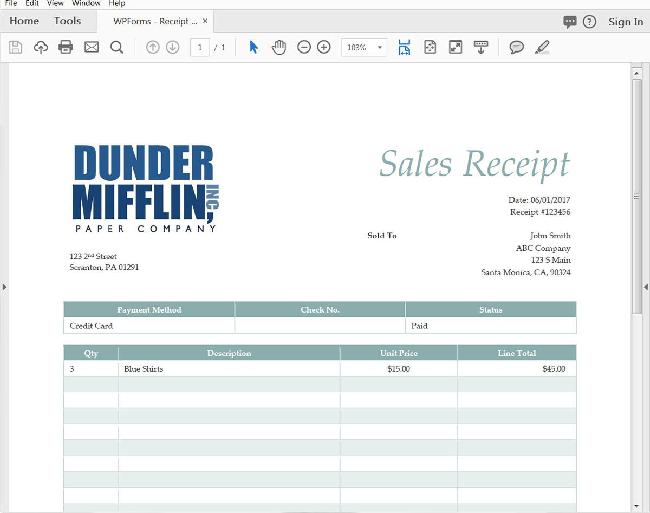The image size is (650, 513).
Task: Click the Unit Price column header
Action: pos(399,353)
